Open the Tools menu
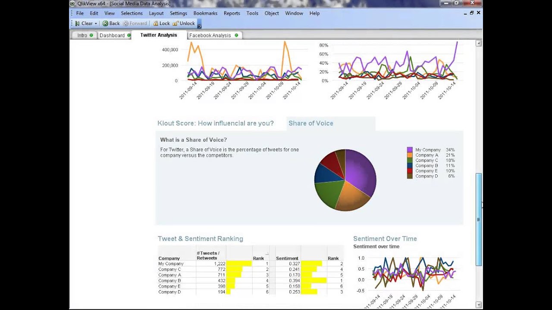Viewport: 552px width, 310px height. tap(252, 13)
